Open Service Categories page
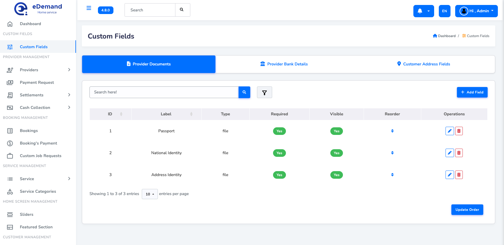 38,191
